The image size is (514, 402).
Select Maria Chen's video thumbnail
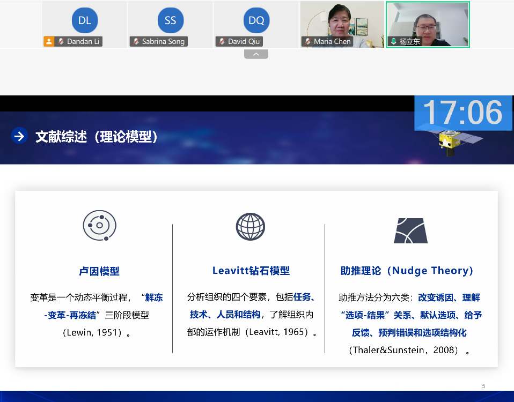click(x=342, y=25)
